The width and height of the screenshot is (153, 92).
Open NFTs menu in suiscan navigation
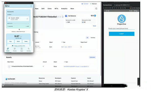(x=56, y=9)
